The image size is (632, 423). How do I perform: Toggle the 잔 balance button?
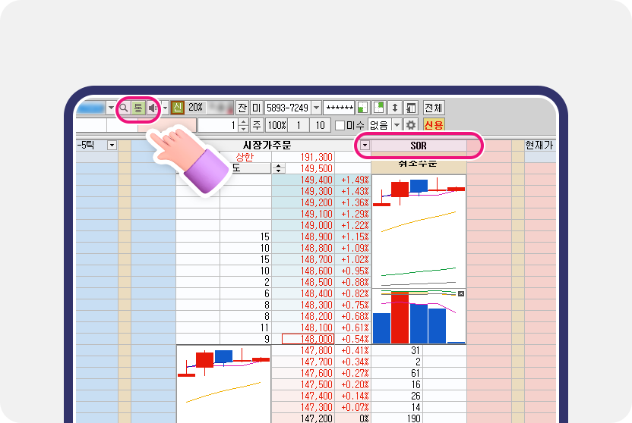click(242, 108)
